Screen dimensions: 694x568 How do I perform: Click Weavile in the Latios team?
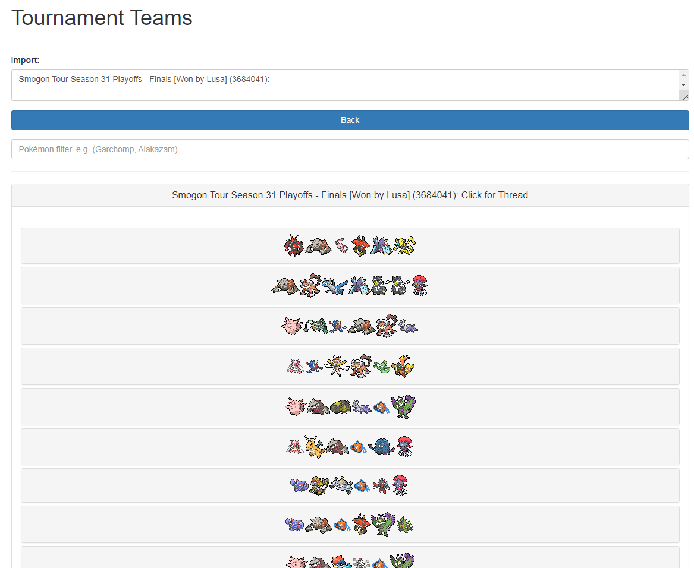coord(420,286)
